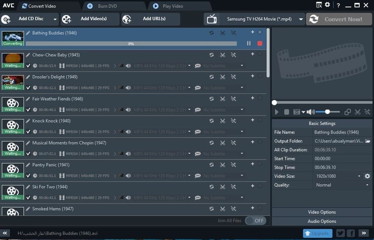Image resolution: width=374 pixels, height=240 pixels.
Task: Click the preview panel scissors clip icon
Action: pos(357,112)
